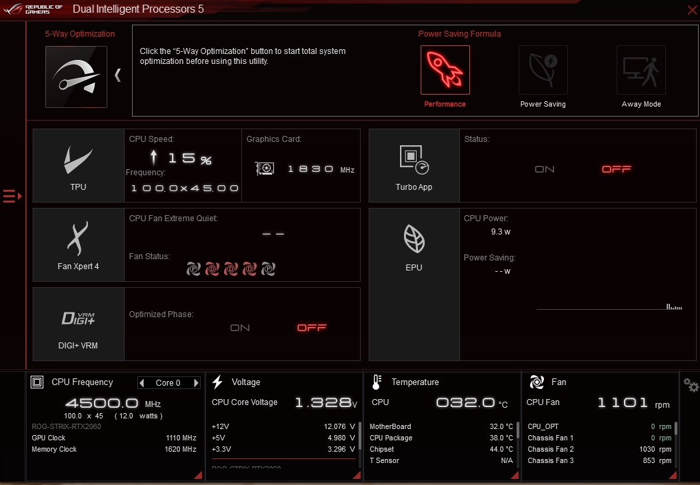Open the EPU module
Image resolution: width=700 pixels, height=485 pixels.
click(414, 284)
